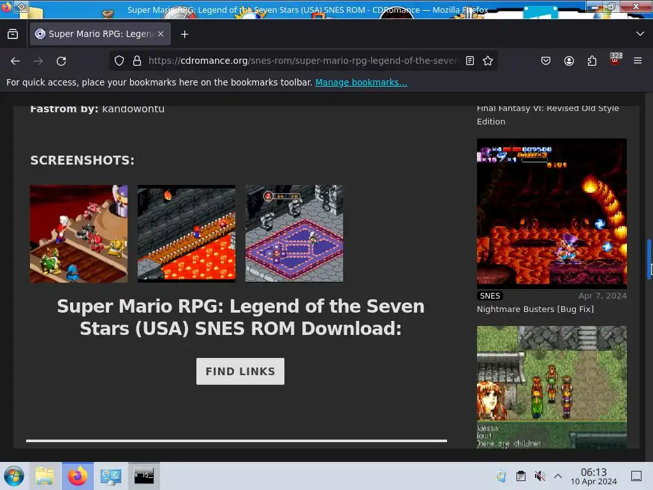Open the first screenshot with Bowser and Mario
653x490 pixels.
78,234
